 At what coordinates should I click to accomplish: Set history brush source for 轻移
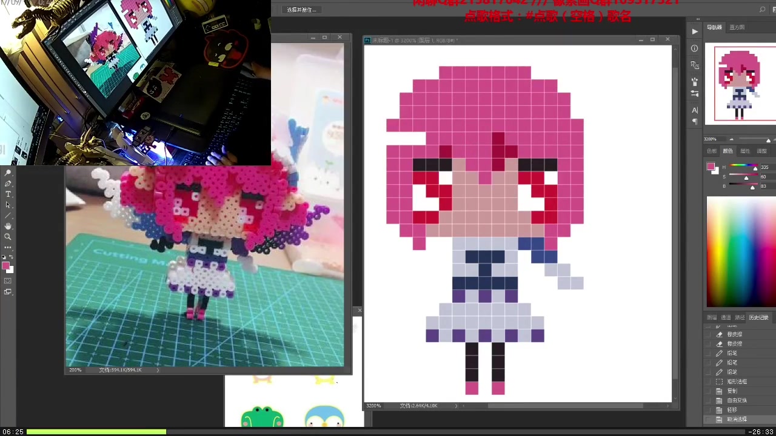[708, 410]
